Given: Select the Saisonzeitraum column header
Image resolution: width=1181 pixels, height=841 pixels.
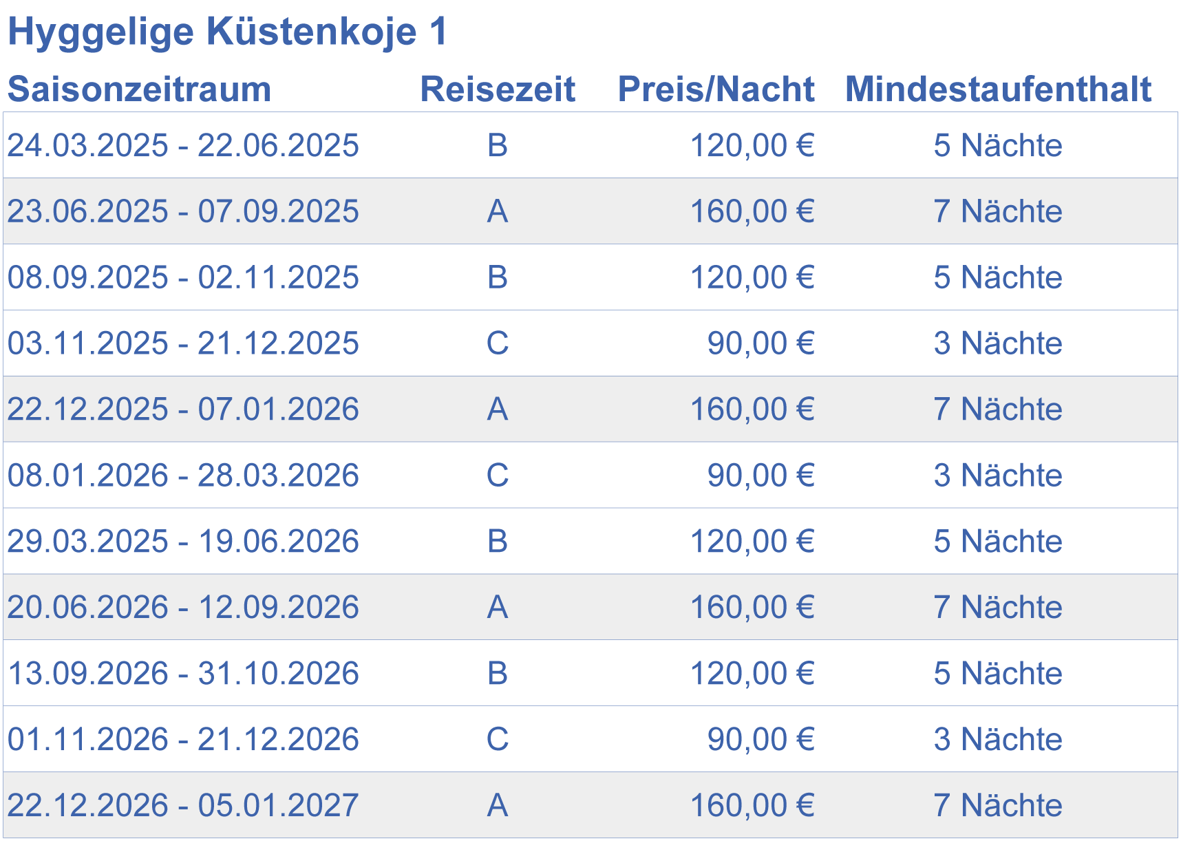Looking at the screenshot, I should point(140,89).
